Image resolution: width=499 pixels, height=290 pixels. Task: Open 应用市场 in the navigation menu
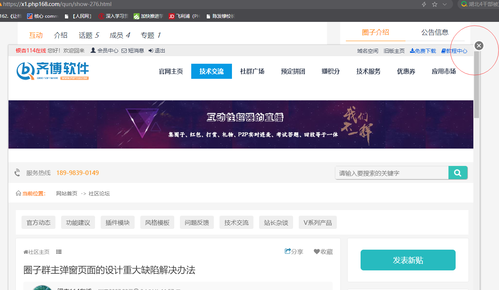tap(444, 71)
